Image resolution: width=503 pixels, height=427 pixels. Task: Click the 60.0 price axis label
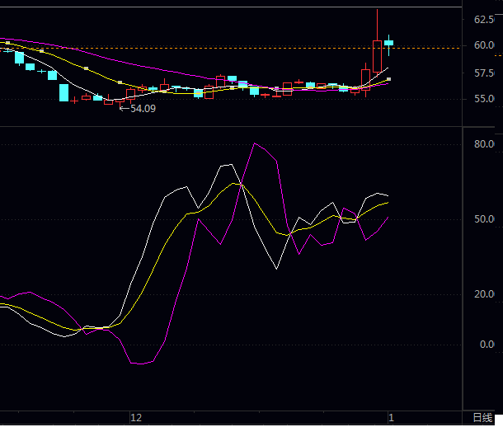484,45
